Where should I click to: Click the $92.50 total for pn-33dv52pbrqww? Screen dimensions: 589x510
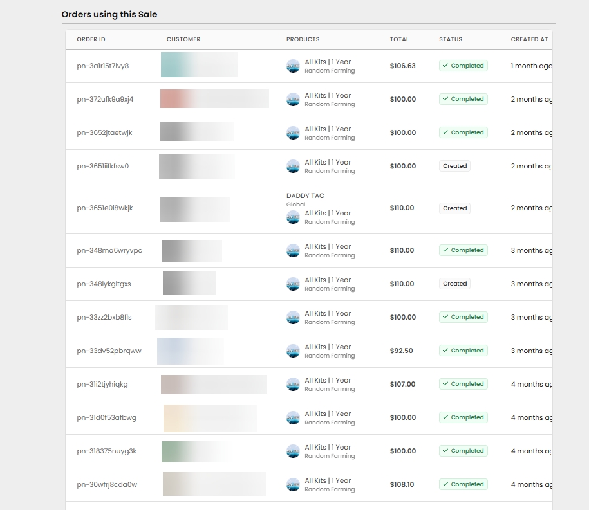[401, 351]
